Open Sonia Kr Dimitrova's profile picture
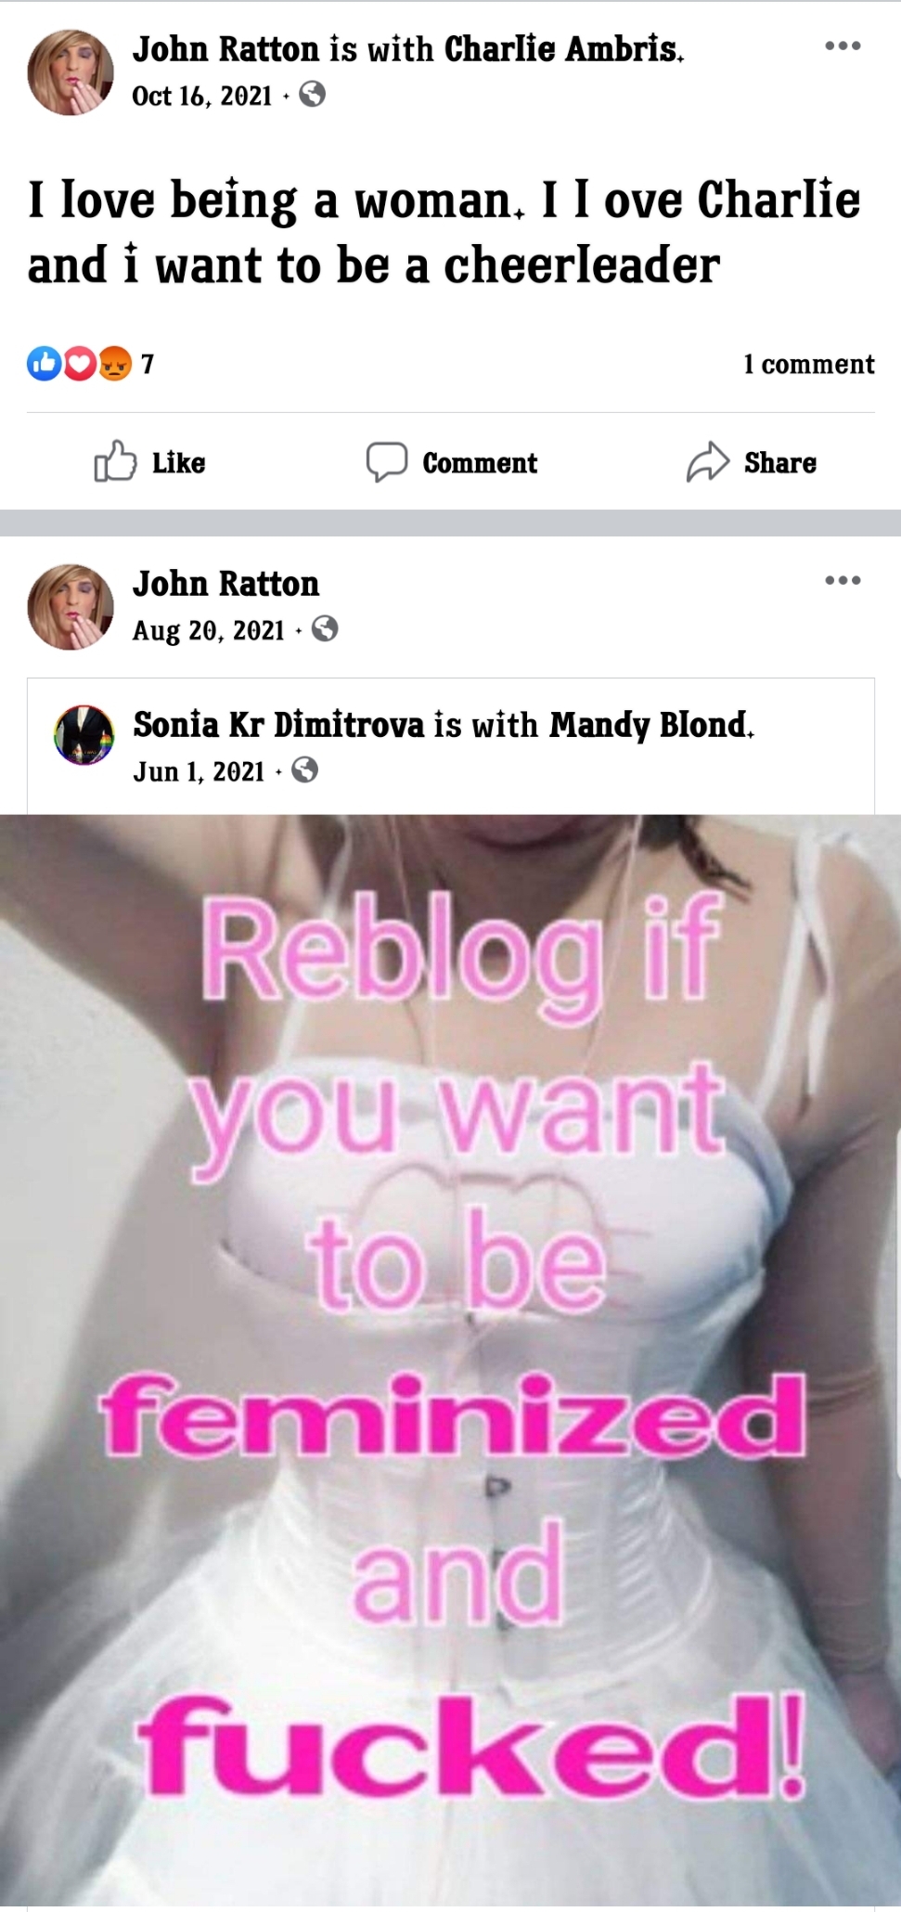Screen dimensions: 901x1912 (x=84, y=735)
